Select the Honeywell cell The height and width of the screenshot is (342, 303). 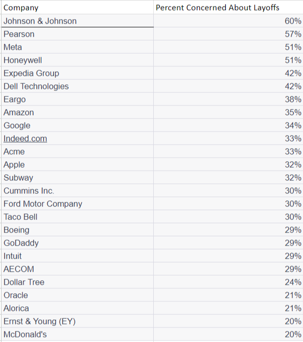click(x=23, y=60)
